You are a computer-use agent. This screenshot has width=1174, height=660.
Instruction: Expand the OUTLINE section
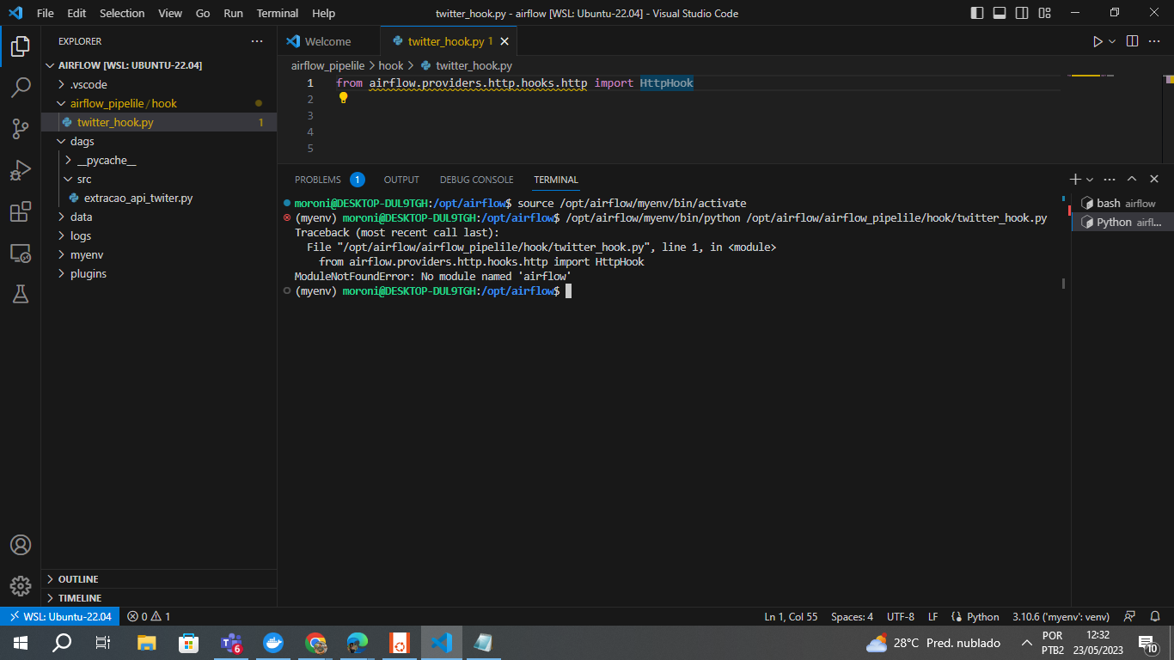pos(159,579)
